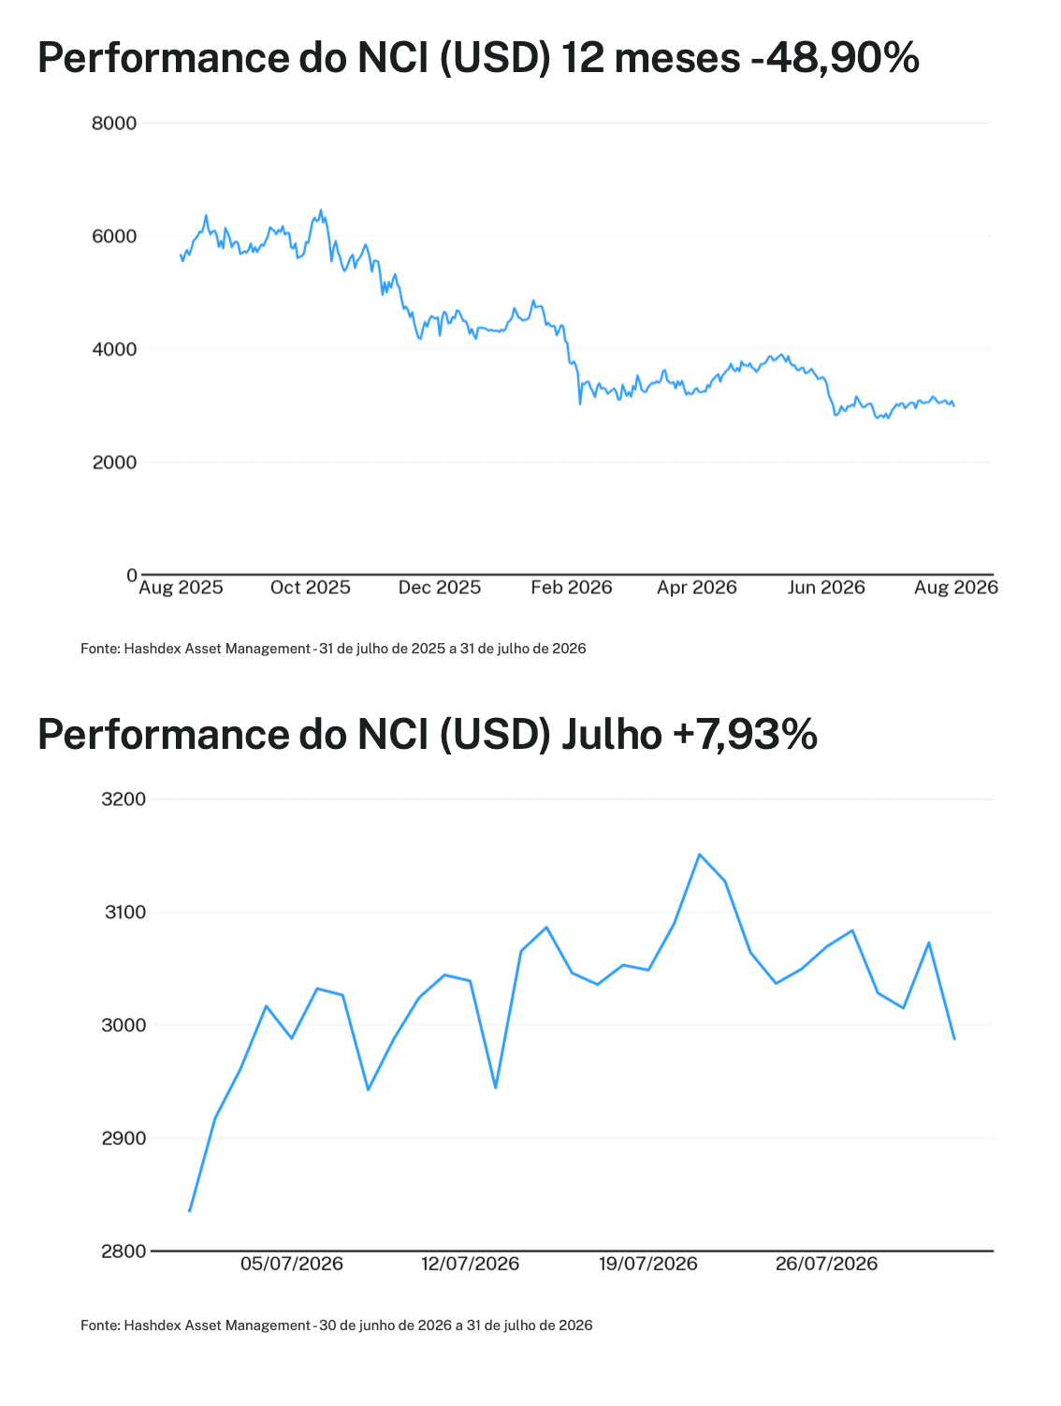This screenshot has width=1061, height=1406.
Task: Click the Aug 2025 x-axis label
Action: click(181, 588)
